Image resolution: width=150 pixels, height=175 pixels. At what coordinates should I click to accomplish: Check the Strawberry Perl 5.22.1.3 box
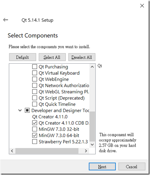click(34, 141)
